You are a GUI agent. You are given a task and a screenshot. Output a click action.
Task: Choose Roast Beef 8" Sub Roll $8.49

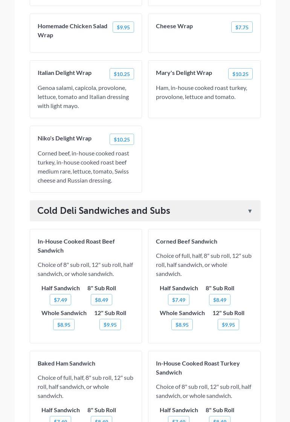pos(101,300)
